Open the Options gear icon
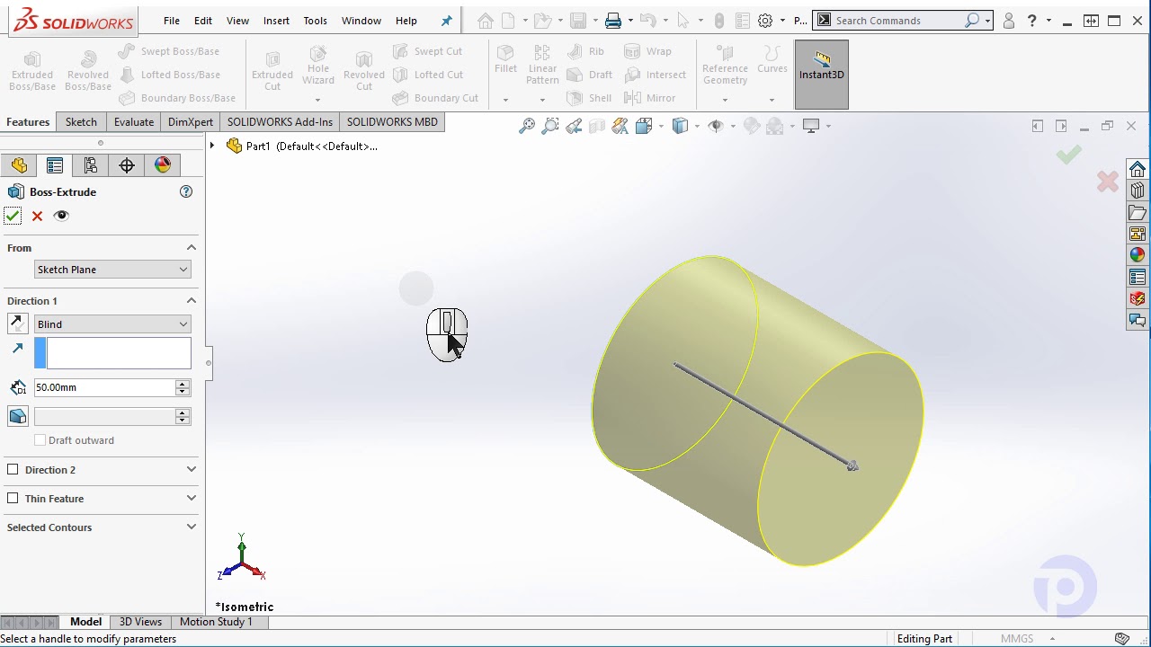This screenshot has height=647, width=1151. pos(765,21)
